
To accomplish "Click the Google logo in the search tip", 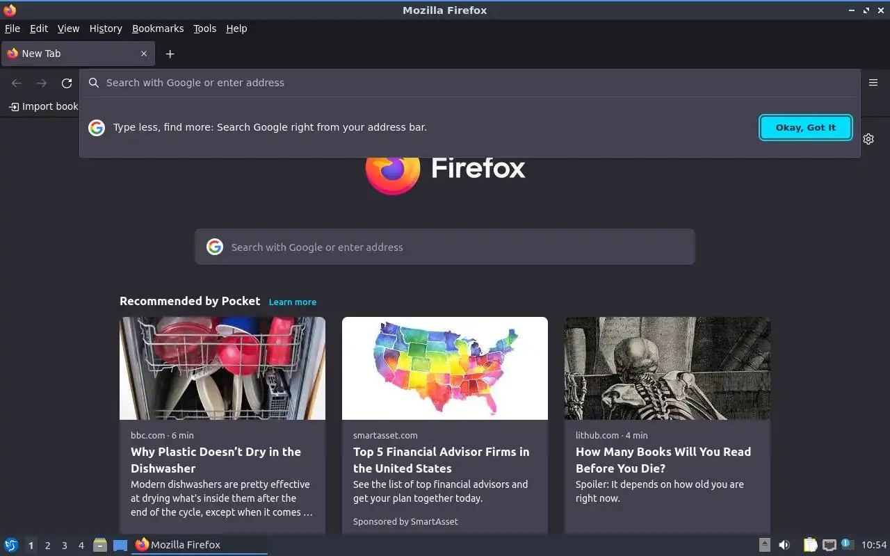I will (97, 127).
